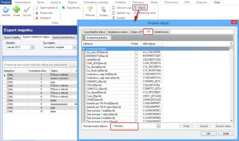Screen dimensions: 239x141
Task: Switch to the Databázové stĺpce tab
Action: (x=118, y=32)
